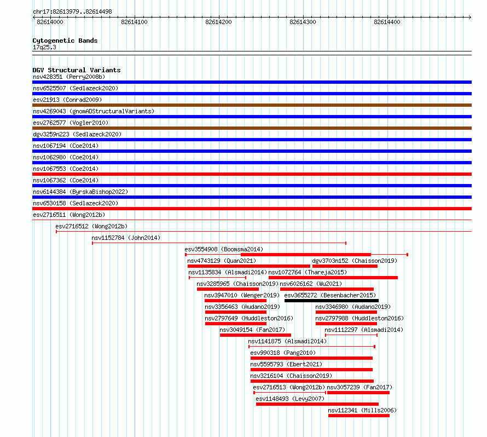Open esv3554908 (Boomsma2014) label

(224, 249)
